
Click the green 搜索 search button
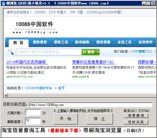click(x=89, y=52)
